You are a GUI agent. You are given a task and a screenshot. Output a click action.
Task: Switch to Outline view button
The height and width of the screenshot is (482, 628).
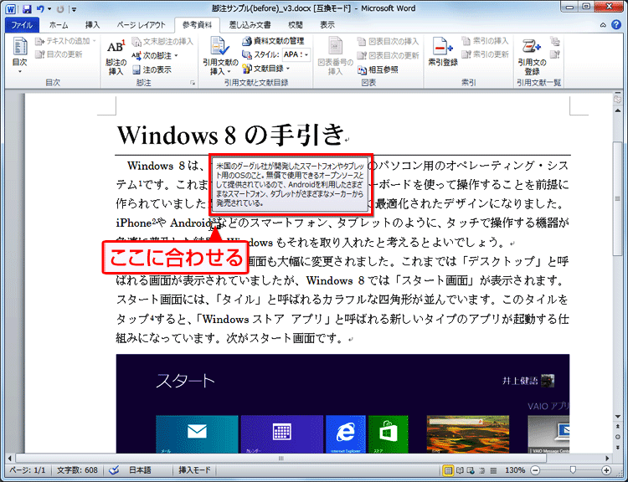pos(482,470)
